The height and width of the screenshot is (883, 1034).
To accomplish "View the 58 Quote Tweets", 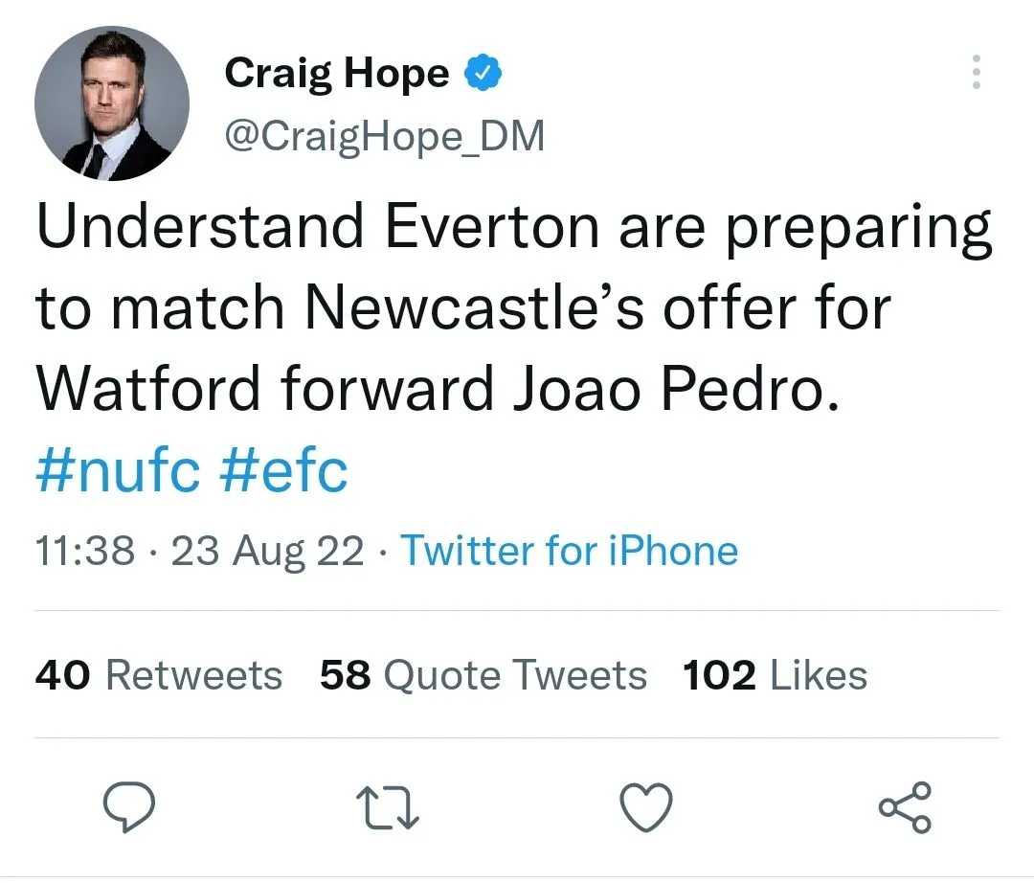I will (x=483, y=675).
